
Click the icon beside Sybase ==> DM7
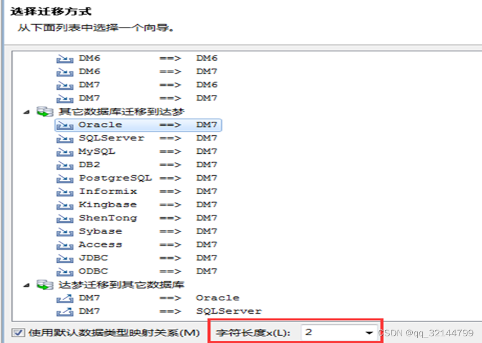[65, 232]
